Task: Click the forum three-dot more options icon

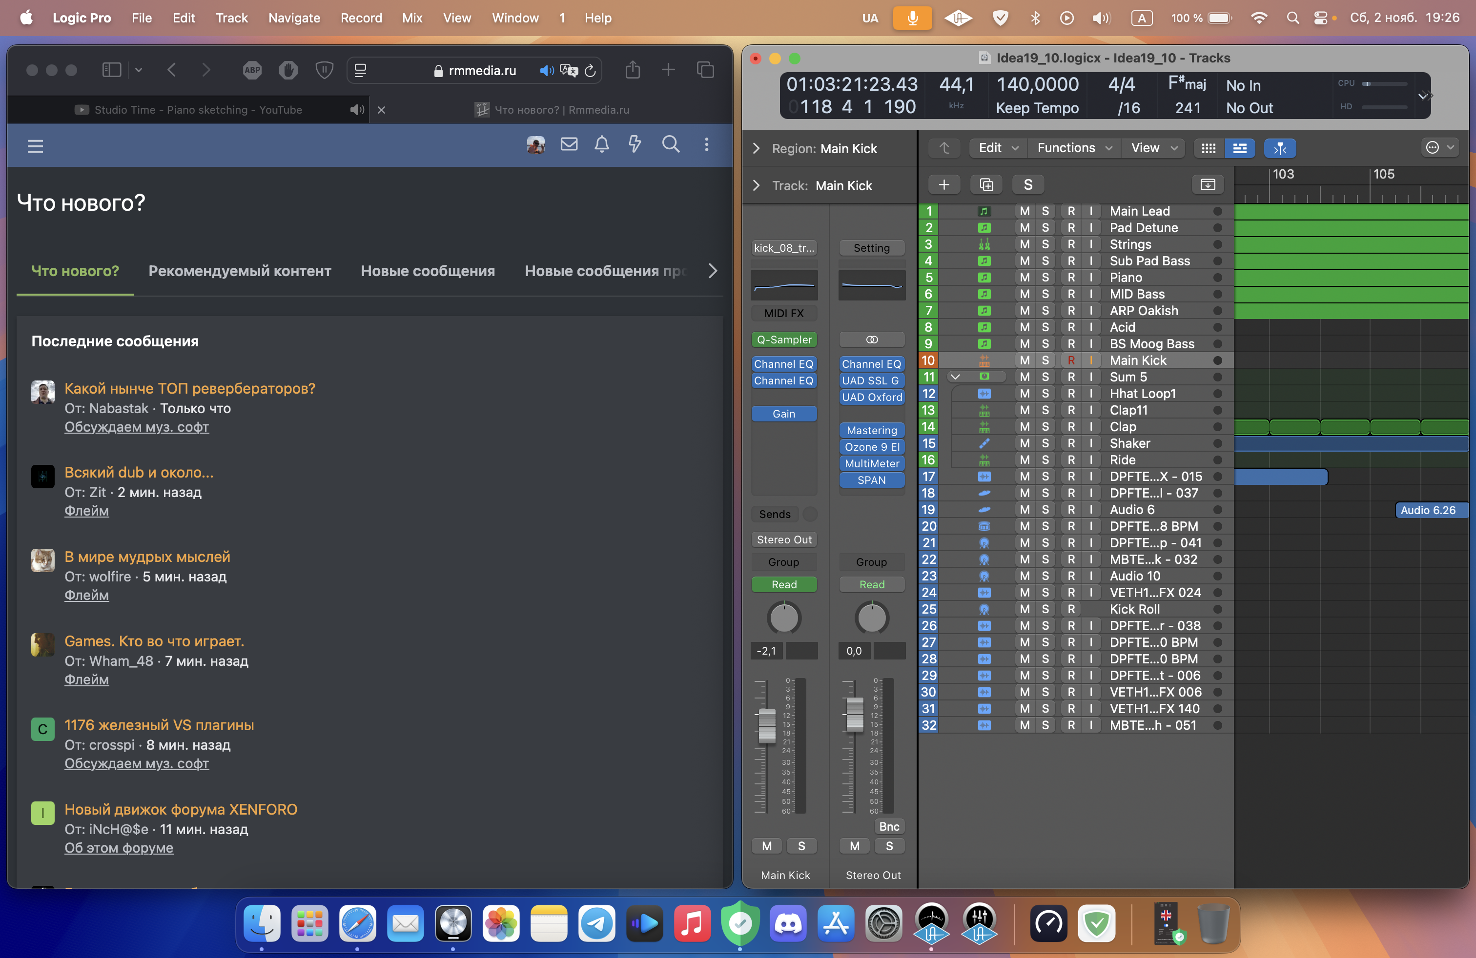Action: [706, 144]
